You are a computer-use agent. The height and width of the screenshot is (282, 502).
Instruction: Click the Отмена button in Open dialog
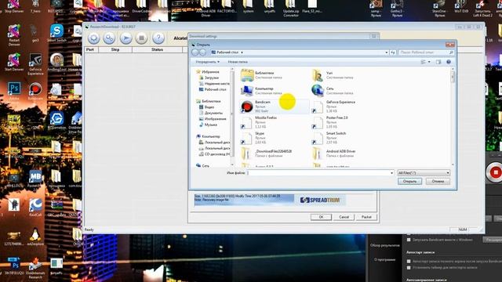438,181
